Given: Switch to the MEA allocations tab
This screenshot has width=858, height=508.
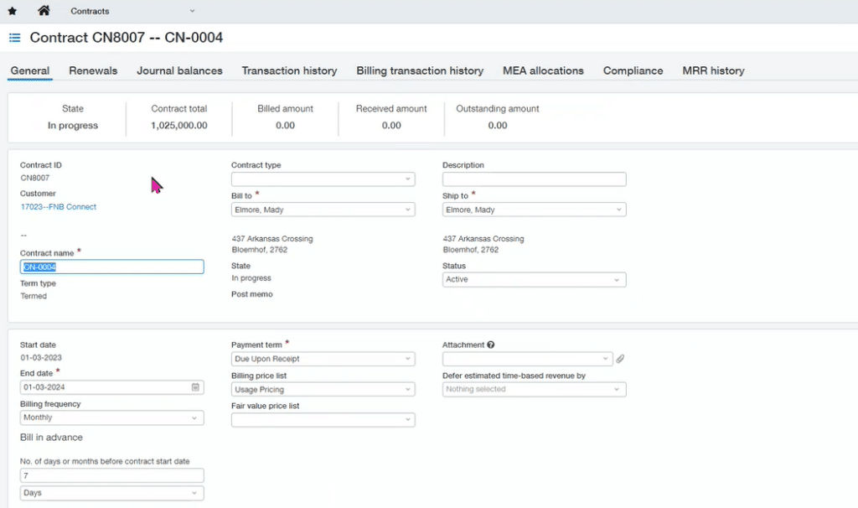Looking at the screenshot, I should point(543,70).
